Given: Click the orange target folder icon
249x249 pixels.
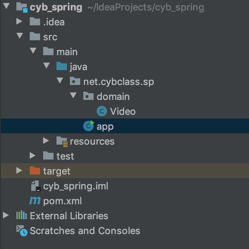Looking at the screenshot, I should point(35,170).
